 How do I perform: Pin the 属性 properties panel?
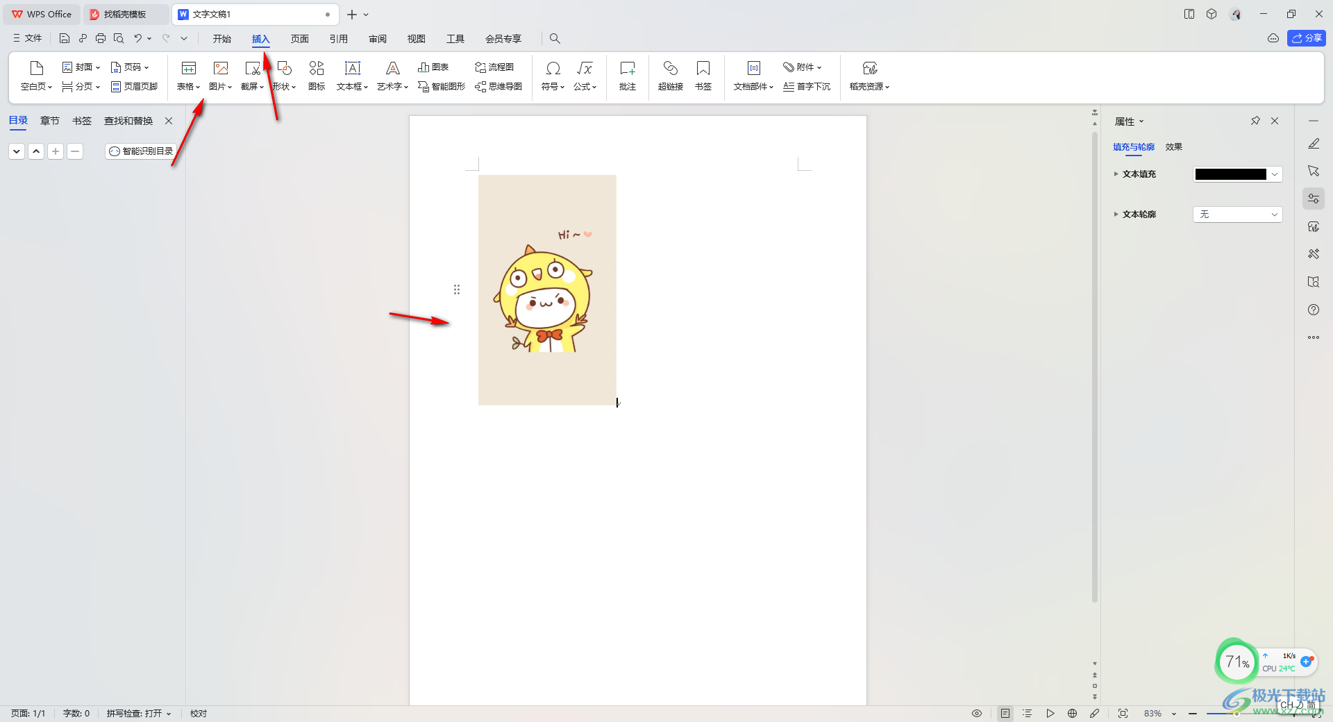(x=1255, y=121)
